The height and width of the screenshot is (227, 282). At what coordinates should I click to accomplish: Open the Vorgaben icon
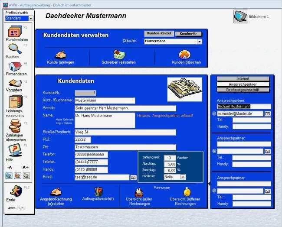(x=15, y=83)
